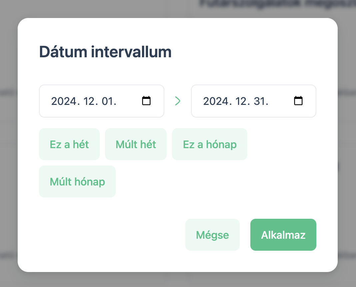Select the month in the end date
The width and height of the screenshot is (356, 287).
242,101
